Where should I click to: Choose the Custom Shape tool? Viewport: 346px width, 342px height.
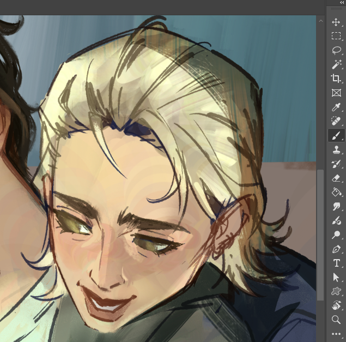pyautogui.click(x=336, y=291)
